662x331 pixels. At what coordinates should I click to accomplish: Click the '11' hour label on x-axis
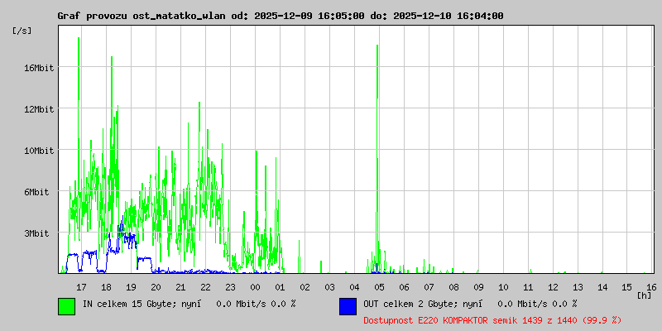click(x=528, y=287)
